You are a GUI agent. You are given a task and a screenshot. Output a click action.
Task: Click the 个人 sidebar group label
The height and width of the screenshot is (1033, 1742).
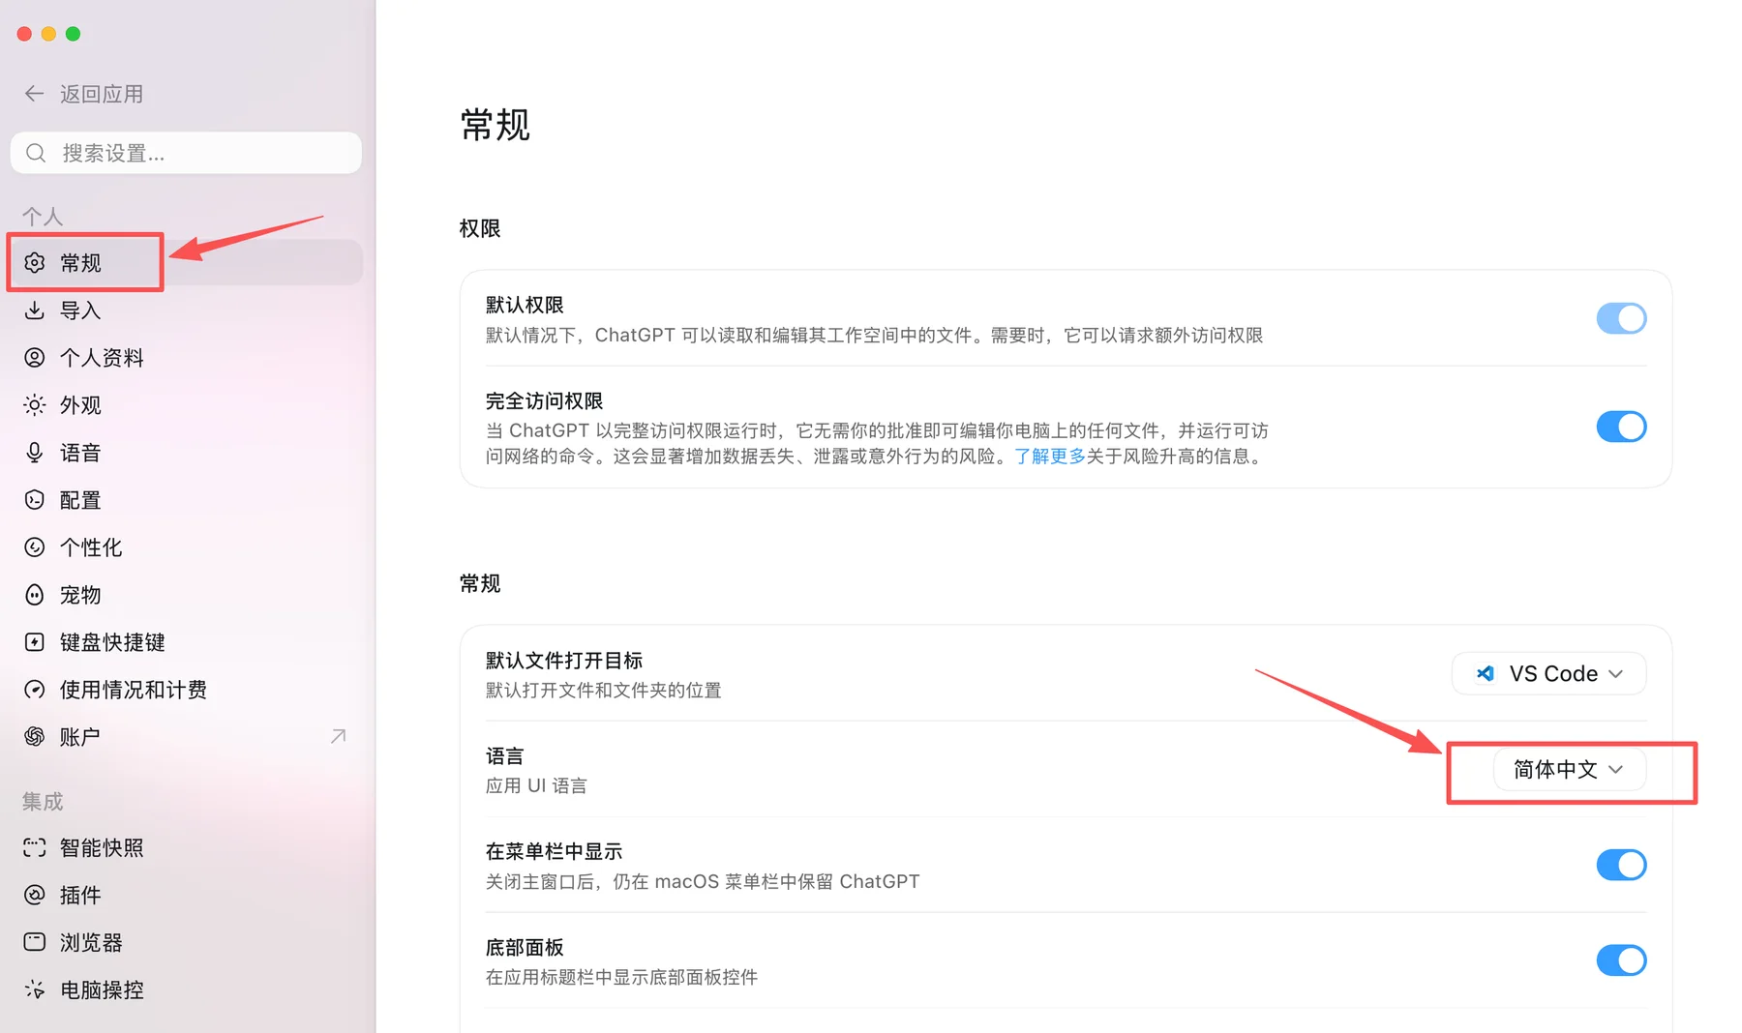(43, 217)
